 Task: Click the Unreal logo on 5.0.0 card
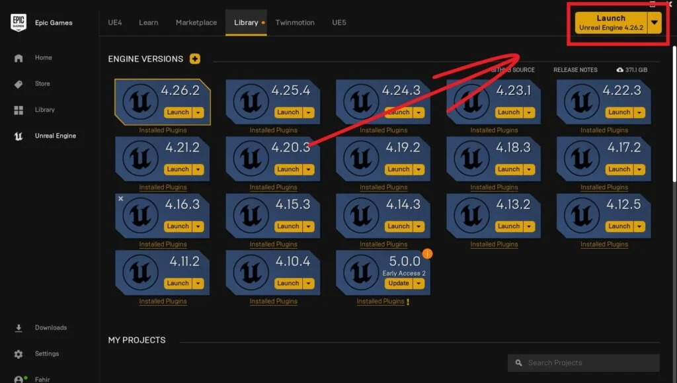pyautogui.click(x=361, y=273)
